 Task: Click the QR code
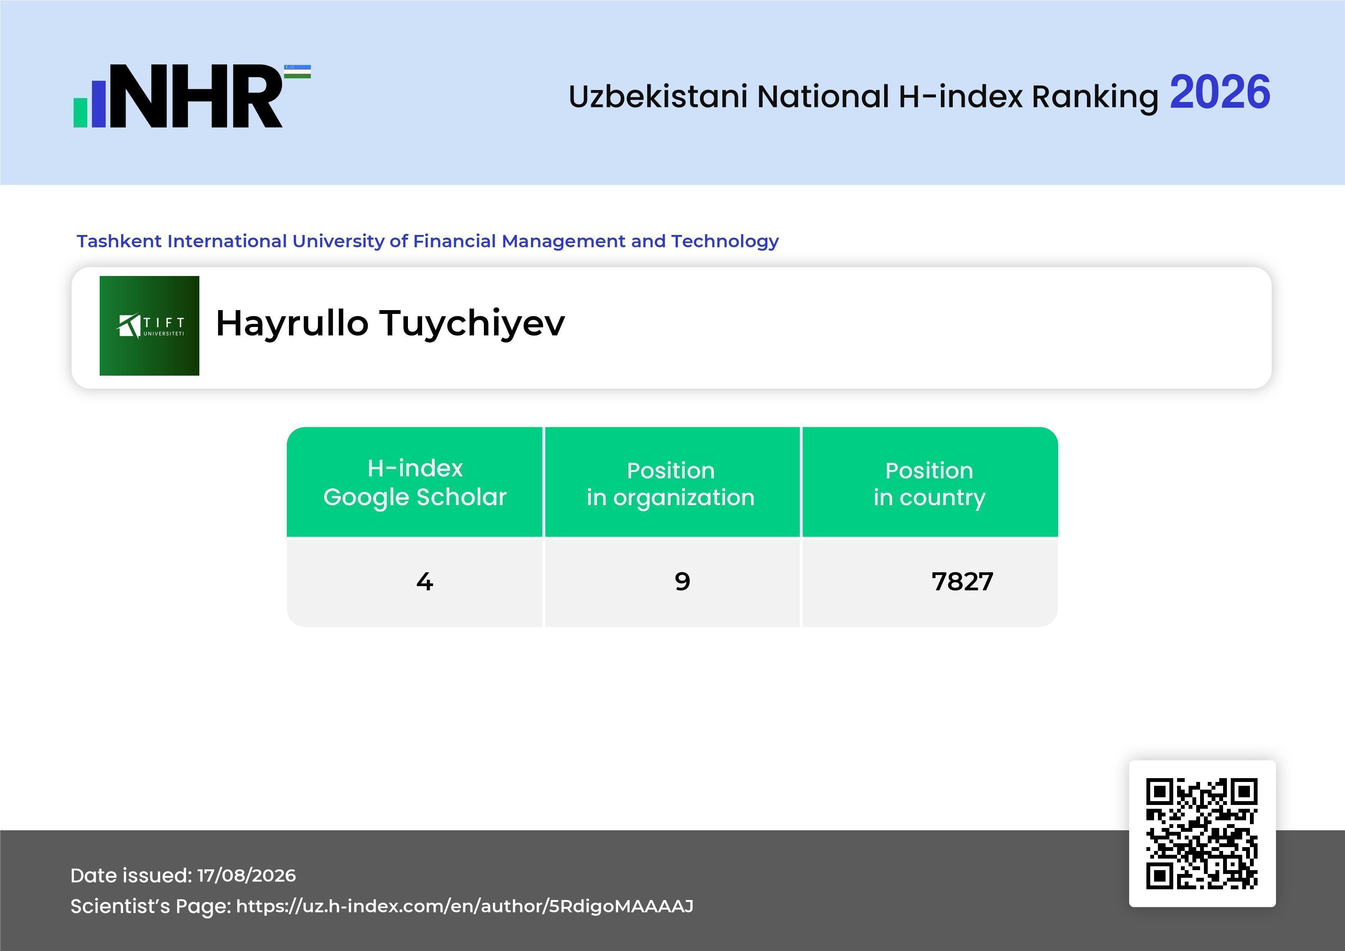(1202, 833)
